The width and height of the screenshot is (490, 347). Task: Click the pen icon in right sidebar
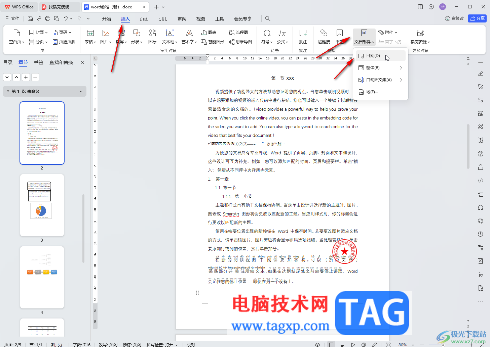click(481, 73)
